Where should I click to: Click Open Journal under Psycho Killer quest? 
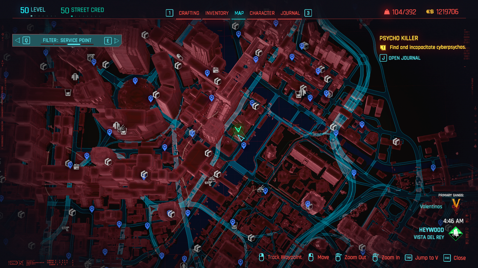(x=404, y=58)
